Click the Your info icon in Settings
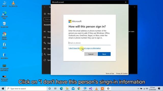Screen dimensions: 163x91 45,32
